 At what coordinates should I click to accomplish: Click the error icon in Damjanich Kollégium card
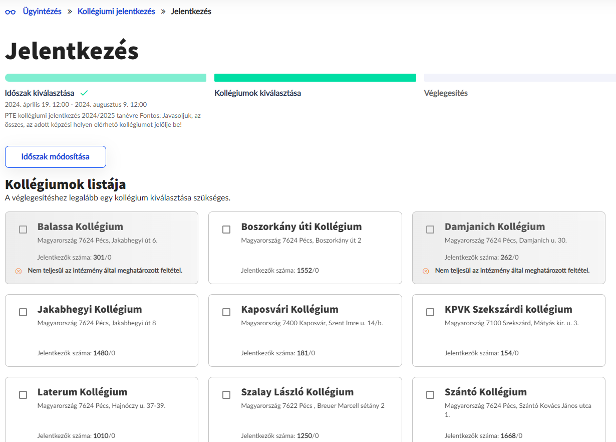[x=426, y=271]
